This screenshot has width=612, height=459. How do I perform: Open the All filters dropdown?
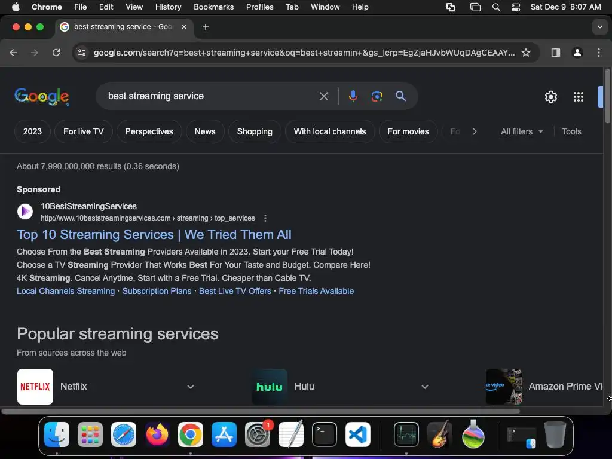[522, 131]
